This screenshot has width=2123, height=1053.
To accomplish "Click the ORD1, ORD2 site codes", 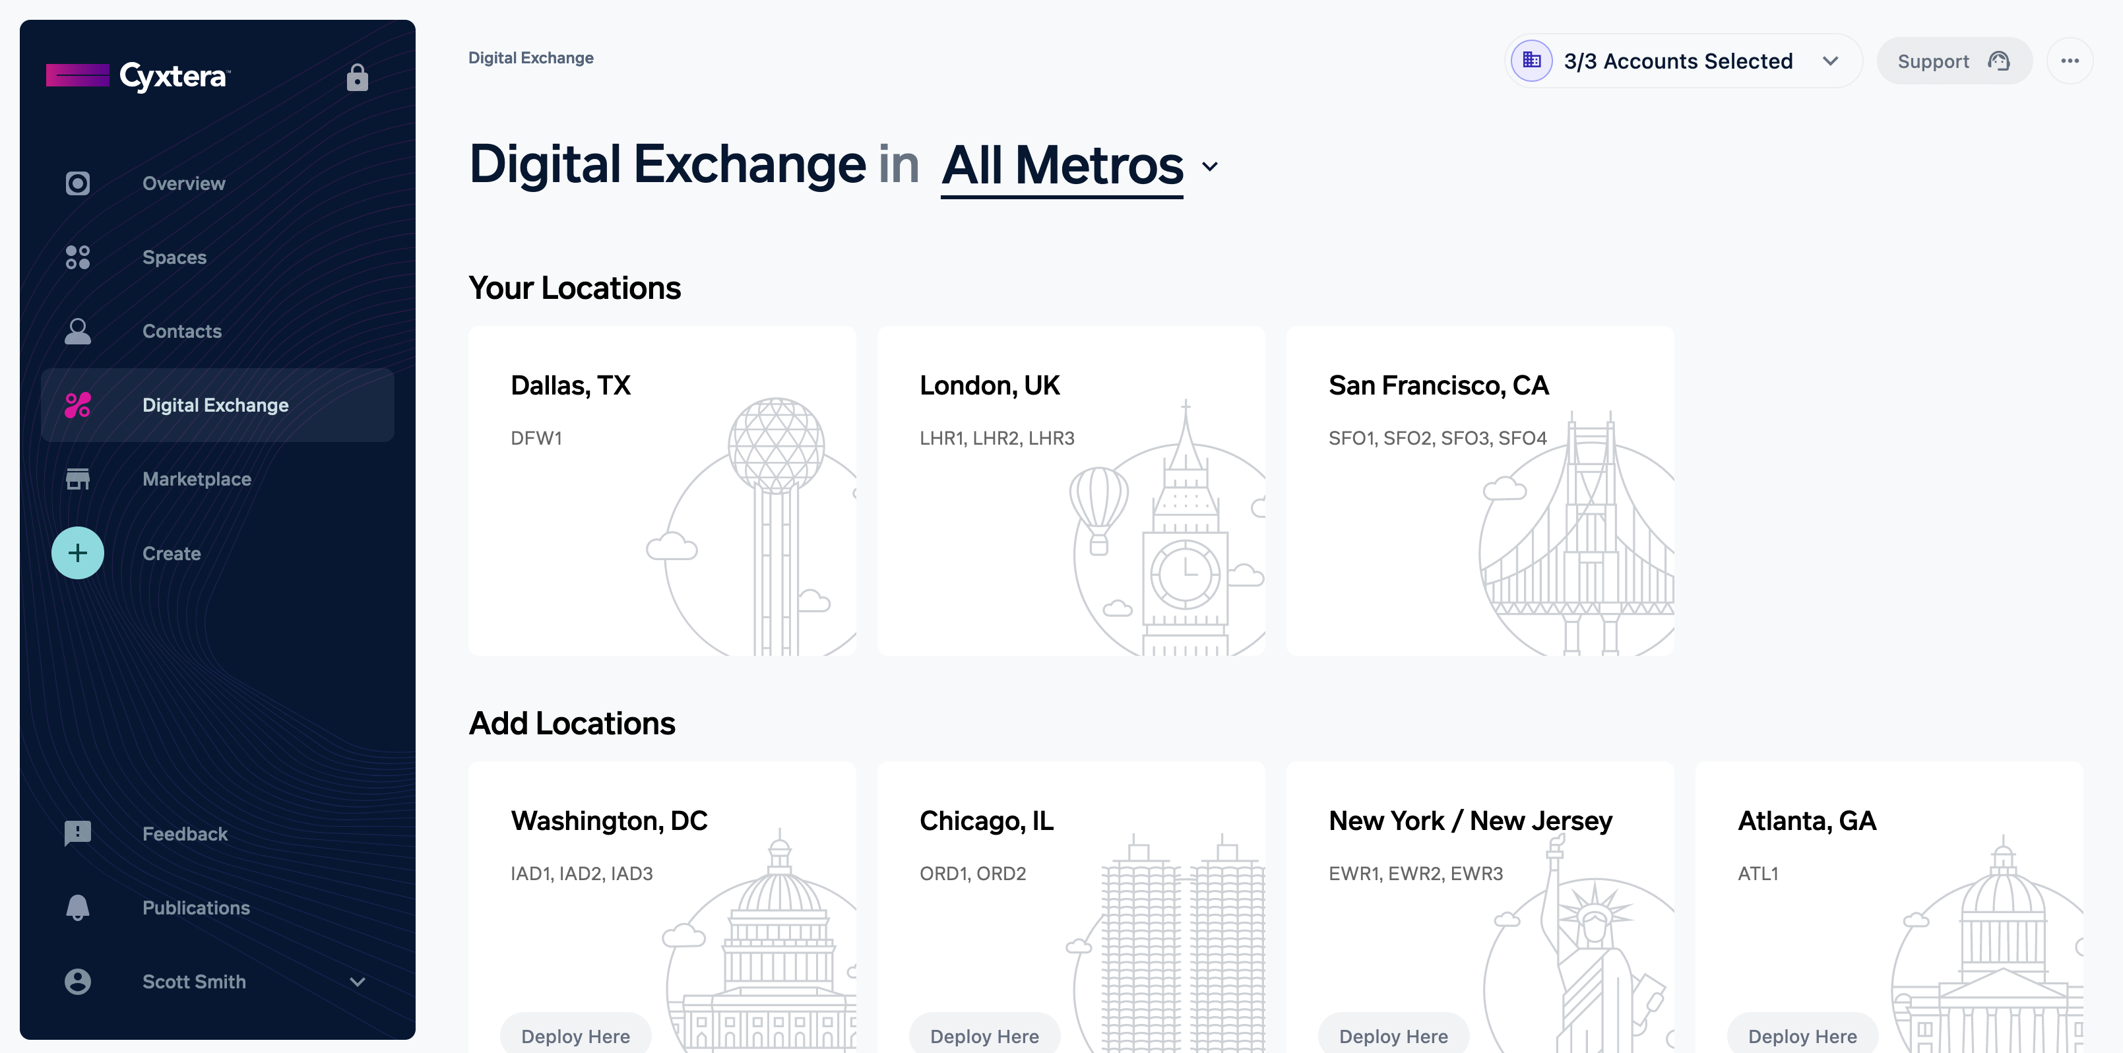I will [972, 874].
